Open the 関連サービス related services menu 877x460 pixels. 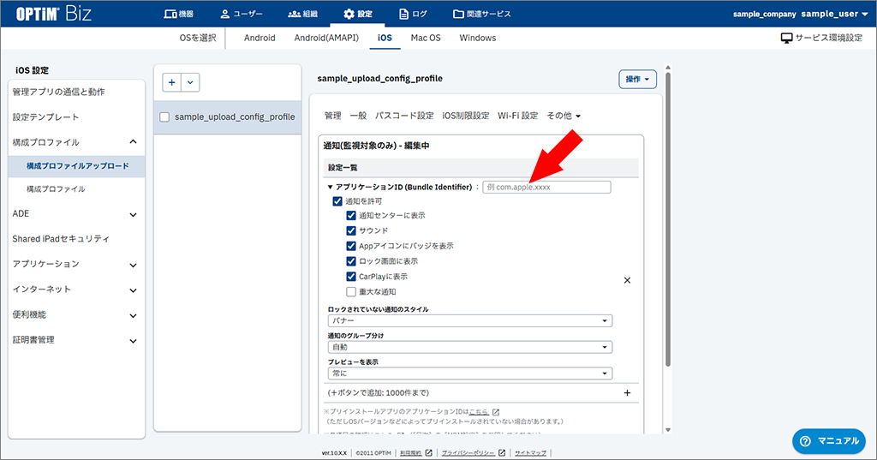pyautogui.click(x=481, y=14)
